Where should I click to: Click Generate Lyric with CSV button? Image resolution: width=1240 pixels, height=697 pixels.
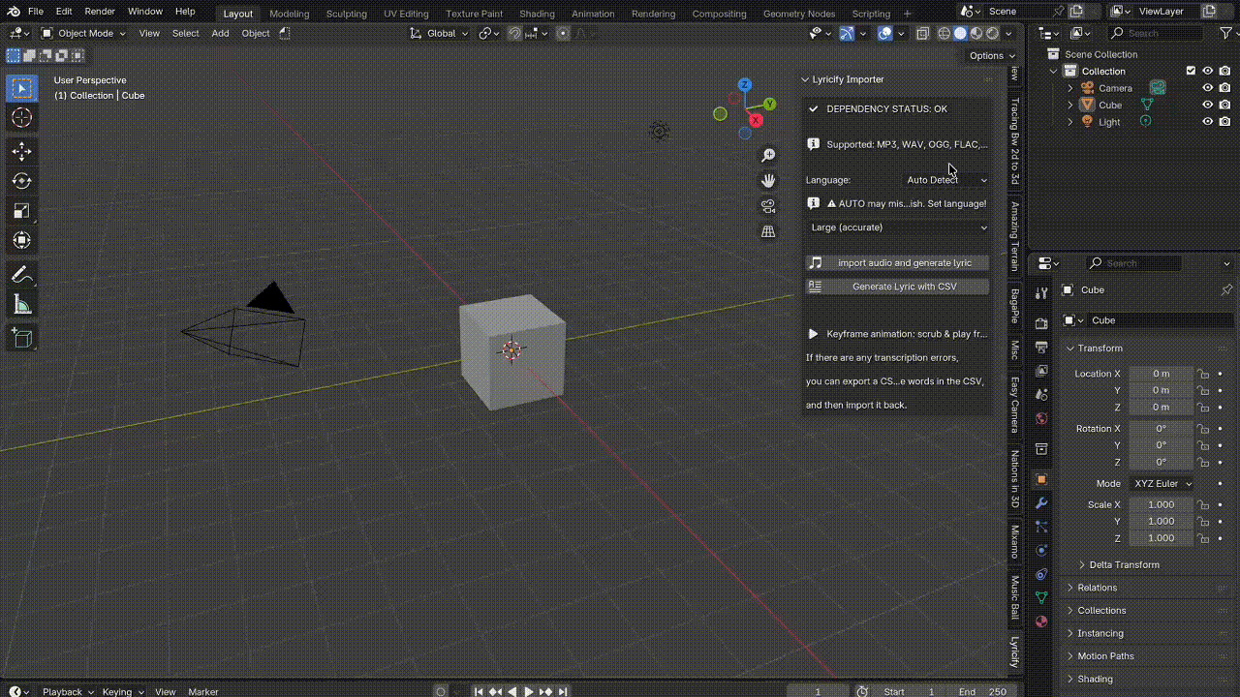click(898, 287)
